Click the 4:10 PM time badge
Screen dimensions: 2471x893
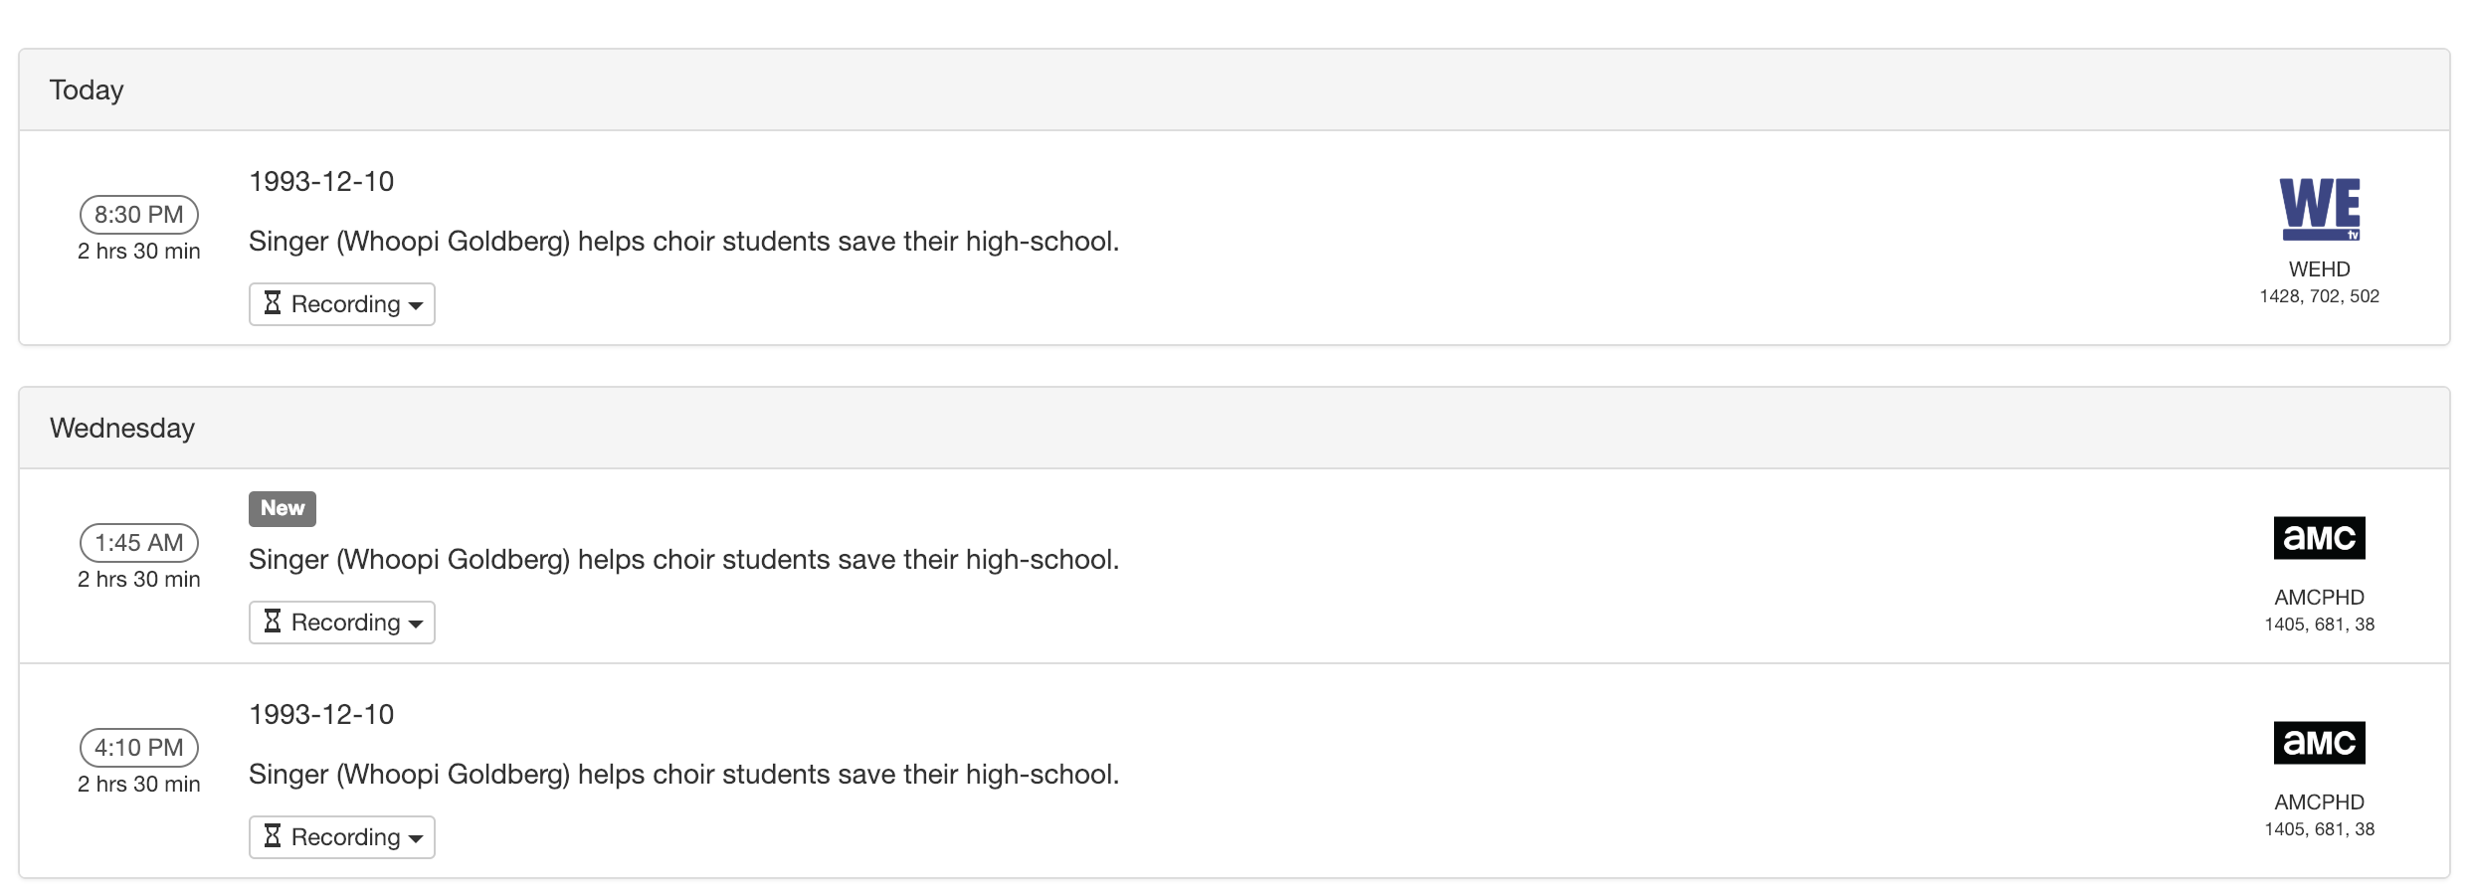tap(139, 748)
